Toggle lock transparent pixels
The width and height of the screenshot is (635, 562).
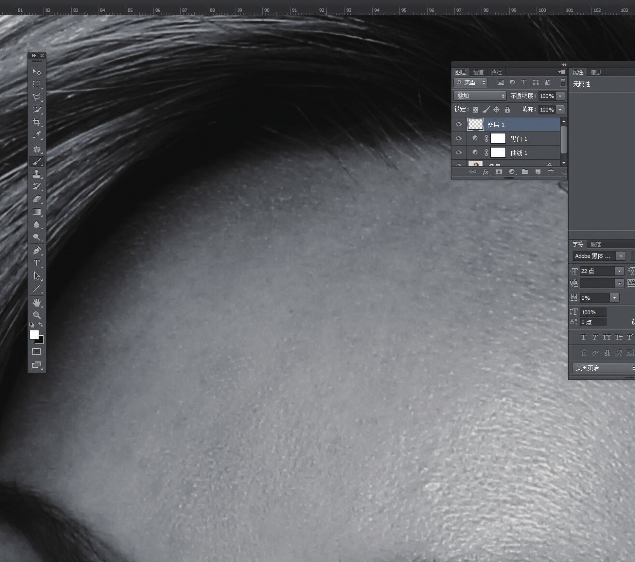click(x=476, y=110)
